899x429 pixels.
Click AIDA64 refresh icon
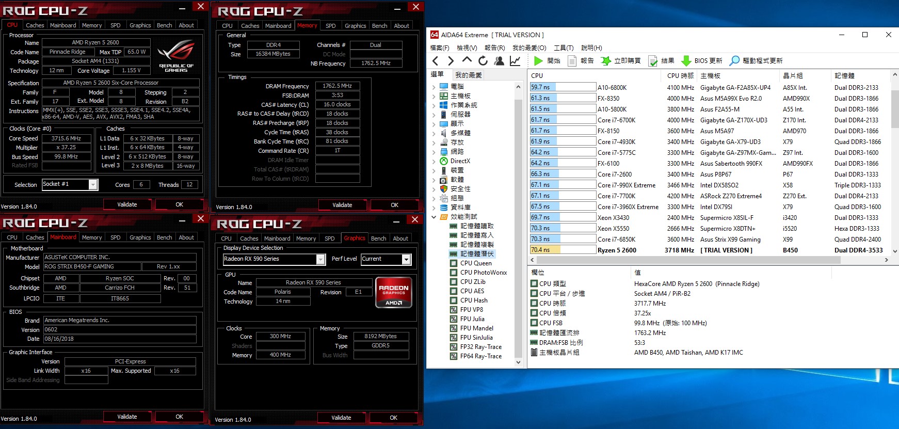pyautogui.click(x=483, y=61)
